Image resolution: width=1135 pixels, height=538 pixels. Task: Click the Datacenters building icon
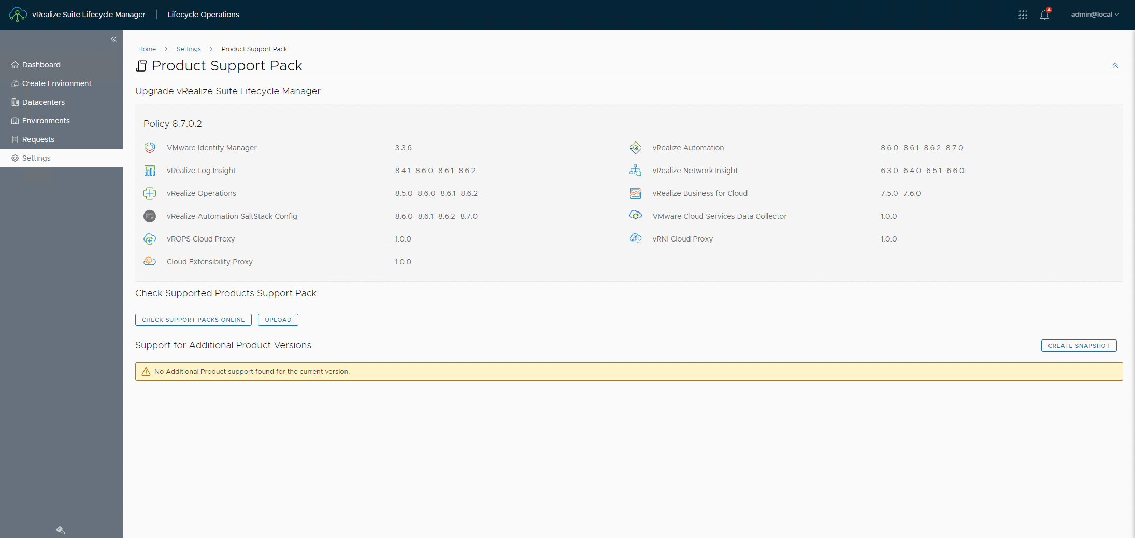click(x=15, y=102)
